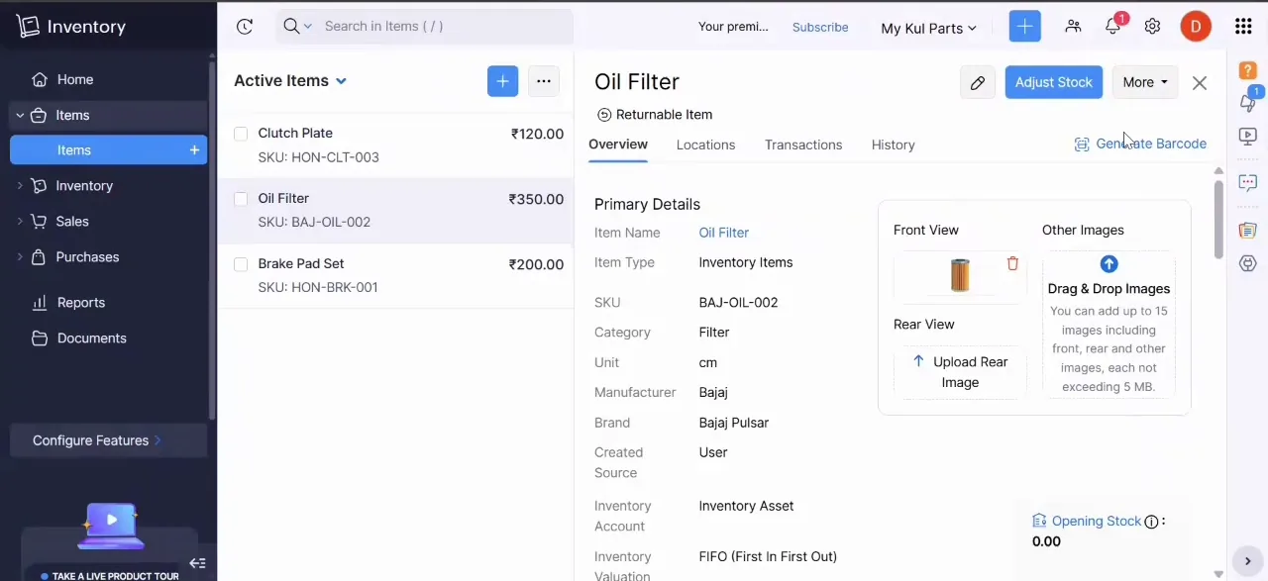This screenshot has height=581, width=1268.
Task: Click the Opening Stock info icon
Action: point(1151,522)
